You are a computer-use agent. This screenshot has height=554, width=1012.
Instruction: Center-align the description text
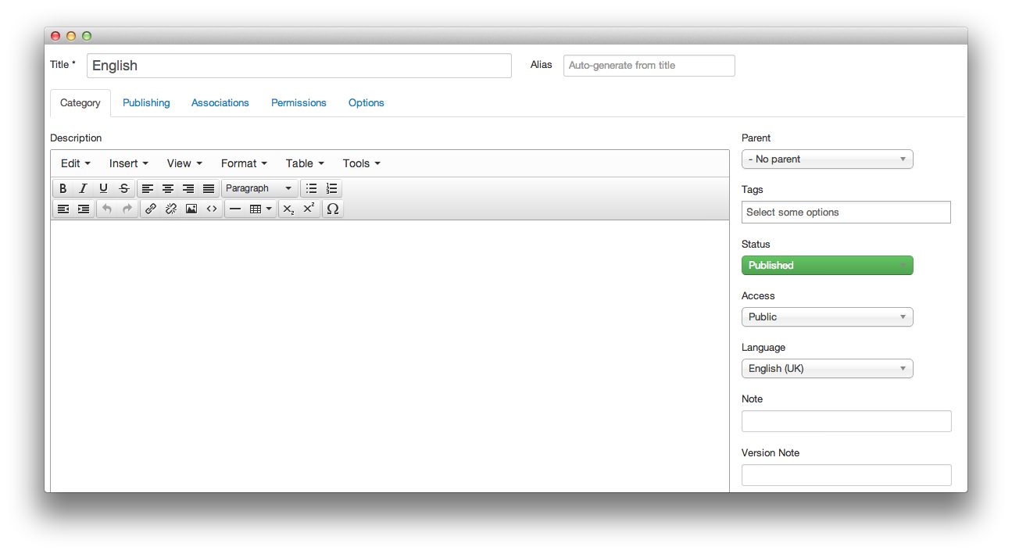(x=168, y=188)
